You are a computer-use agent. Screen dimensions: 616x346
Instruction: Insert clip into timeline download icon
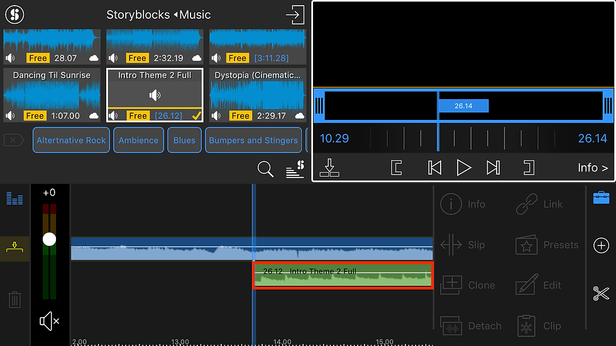pos(329,168)
